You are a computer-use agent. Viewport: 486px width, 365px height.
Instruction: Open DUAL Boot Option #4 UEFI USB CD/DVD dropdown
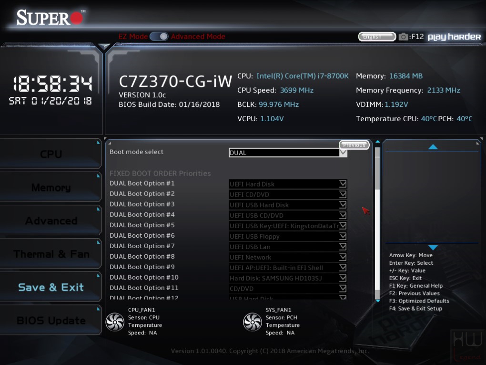[x=288, y=215]
